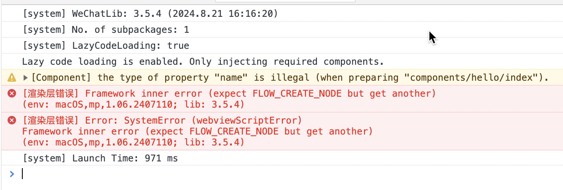Click the [Component] tag in the warning row
563x190 pixels.
point(62,78)
